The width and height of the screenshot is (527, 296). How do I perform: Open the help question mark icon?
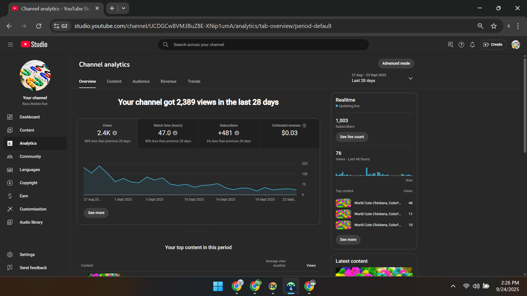point(461,45)
